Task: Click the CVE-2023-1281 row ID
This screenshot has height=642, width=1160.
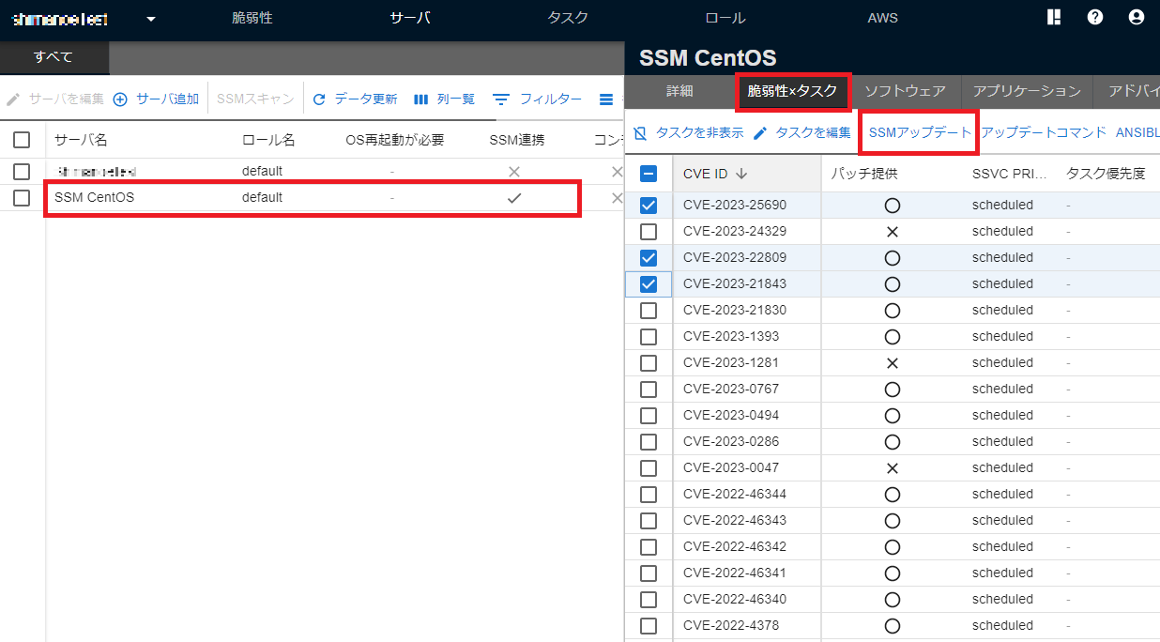Action: click(731, 362)
